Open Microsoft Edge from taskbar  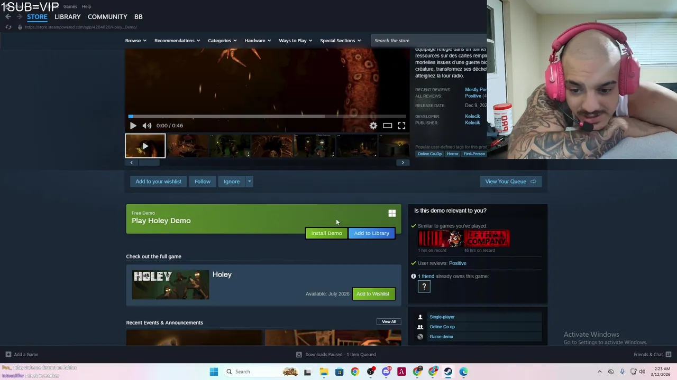click(463, 372)
